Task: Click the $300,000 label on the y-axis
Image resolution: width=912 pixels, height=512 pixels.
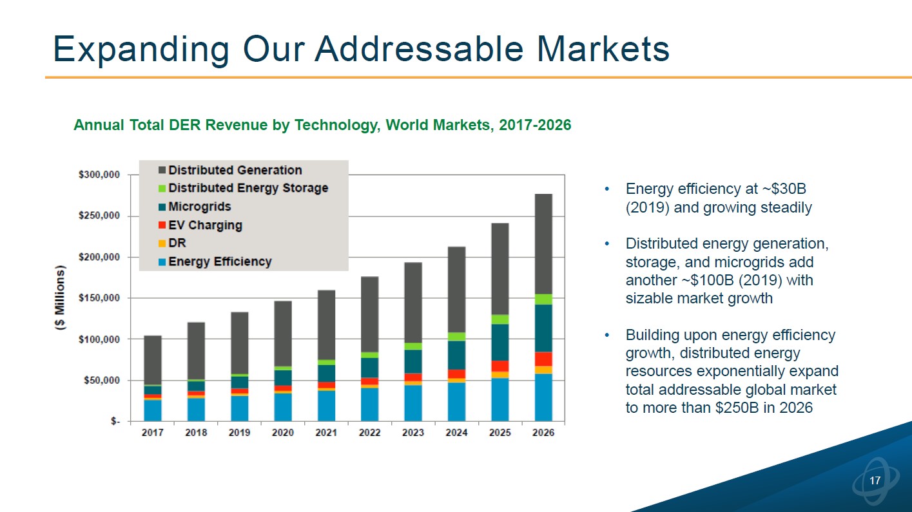Action: 98,175
